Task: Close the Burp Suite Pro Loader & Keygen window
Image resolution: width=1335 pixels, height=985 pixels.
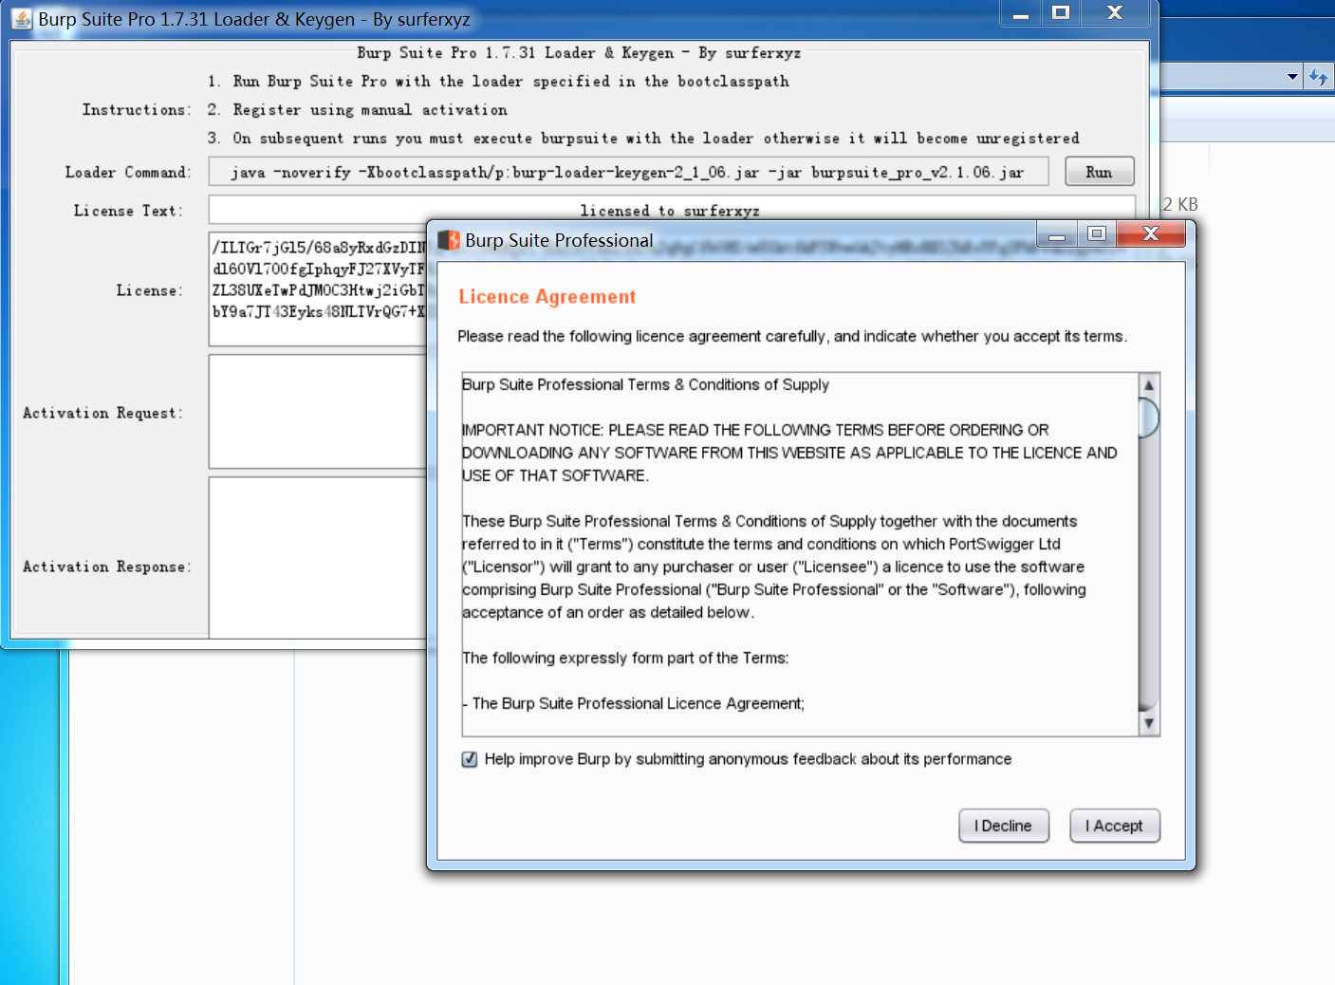Action: (x=1115, y=13)
